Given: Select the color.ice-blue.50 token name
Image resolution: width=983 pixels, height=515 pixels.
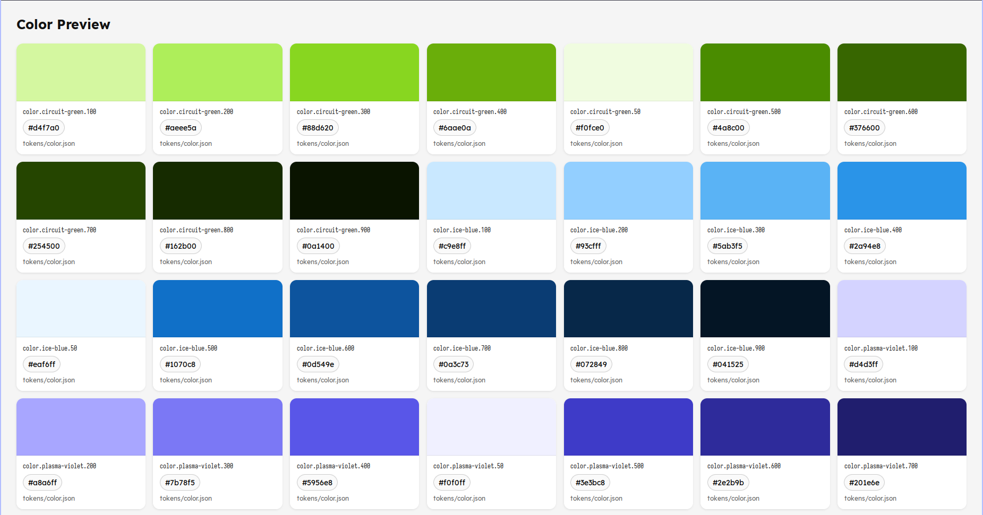Looking at the screenshot, I should pos(50,348).
